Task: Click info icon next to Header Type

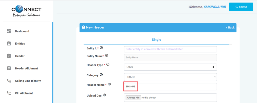Action: click(108, 65)
